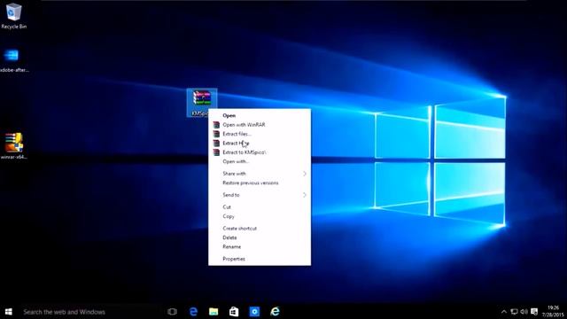
Task: Select Delete in the context menu
Action: [229, 237]
